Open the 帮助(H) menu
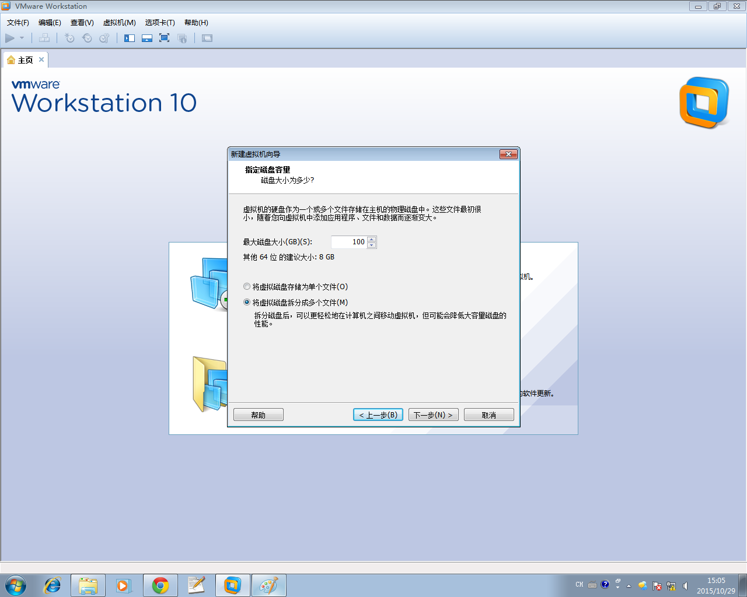The width and height of the screenshot is (747, 597). 196,22
